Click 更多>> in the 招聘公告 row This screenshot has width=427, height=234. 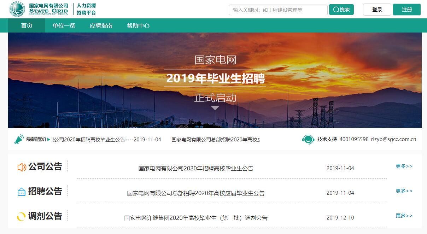coord(404,191)
